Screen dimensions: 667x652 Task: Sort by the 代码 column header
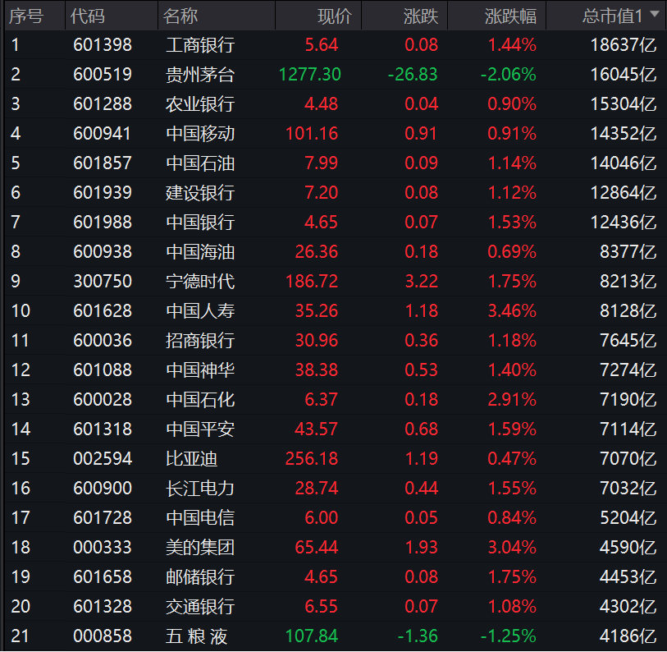point(88,16)
